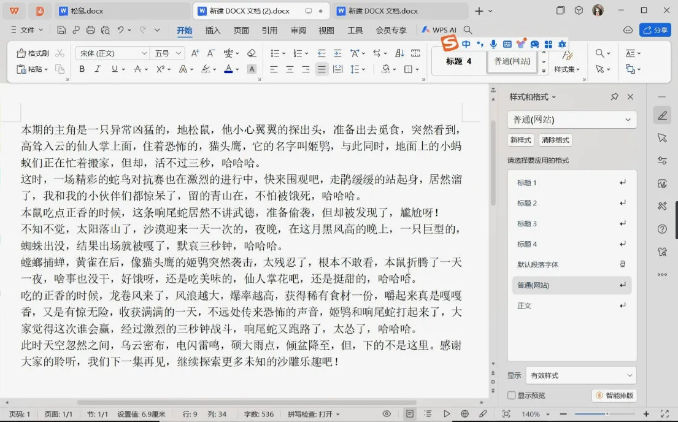Click the blue 分享 share button

[655, 30]
